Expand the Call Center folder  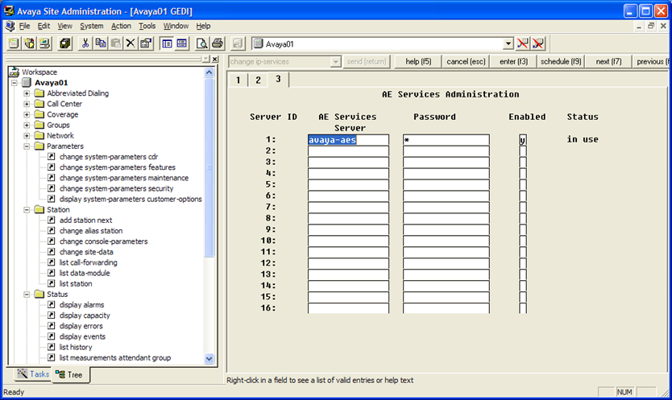[x=27, y=104]
